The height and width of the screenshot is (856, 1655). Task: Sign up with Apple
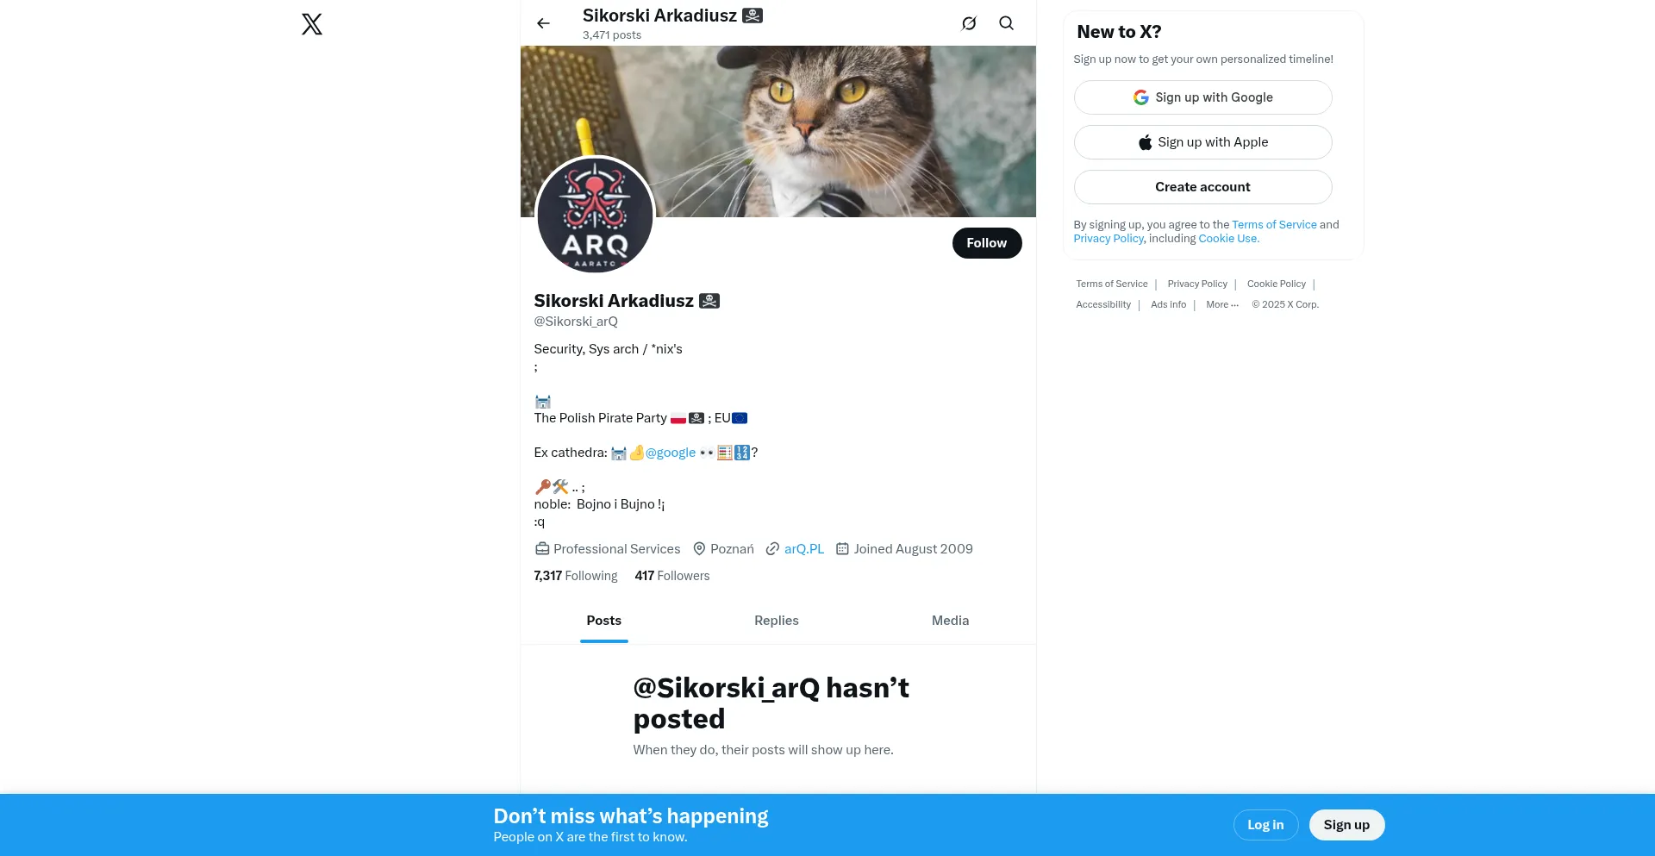[1202, 142]
